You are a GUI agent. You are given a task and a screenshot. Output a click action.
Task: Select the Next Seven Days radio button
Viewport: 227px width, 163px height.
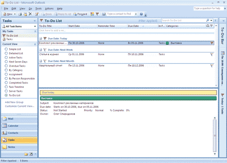[6, 62]
